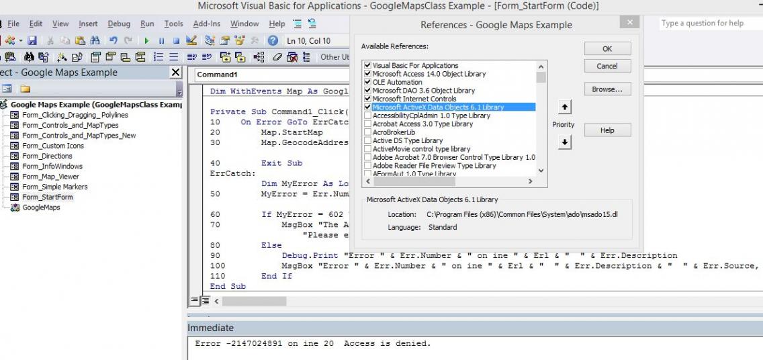Open the Command1 object dropdown
Screen dimensions: 763x360
click(x=273, y=75)
